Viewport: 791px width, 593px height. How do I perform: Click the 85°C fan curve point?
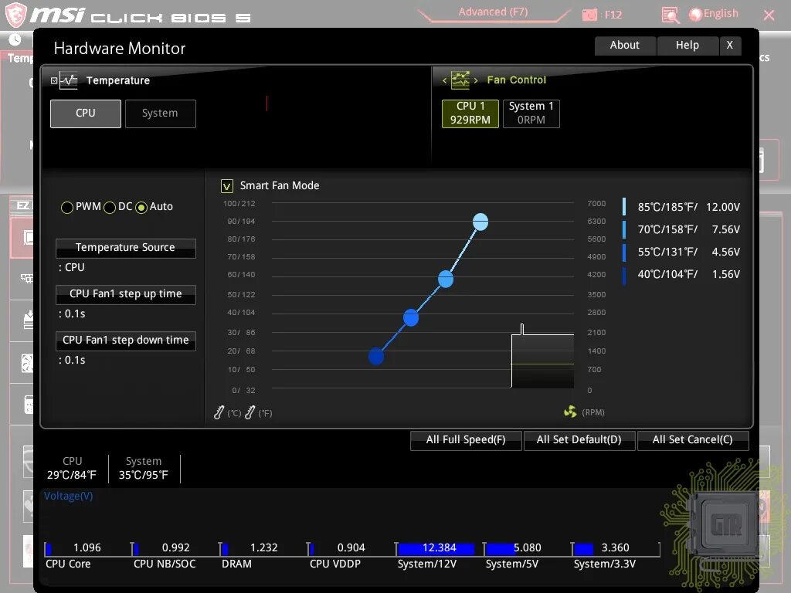click(480, 222)
